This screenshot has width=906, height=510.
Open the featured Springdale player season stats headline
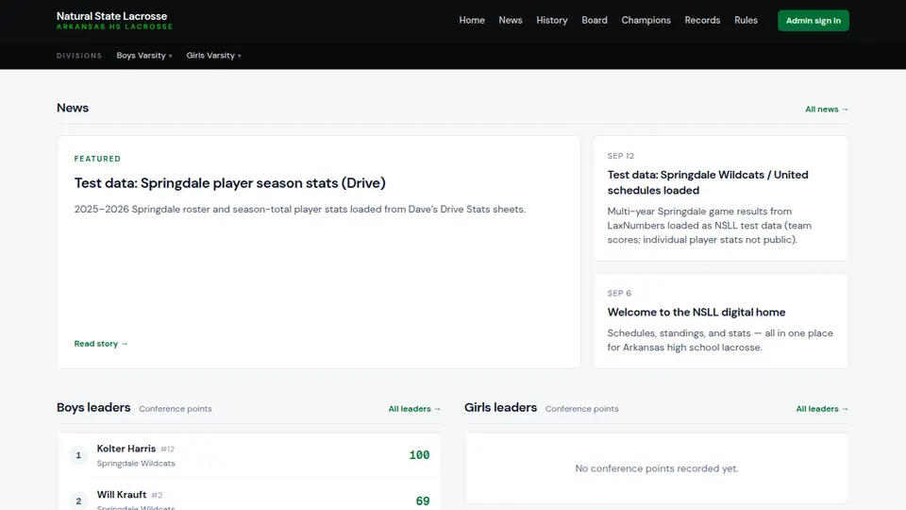(x=229, y=182)
